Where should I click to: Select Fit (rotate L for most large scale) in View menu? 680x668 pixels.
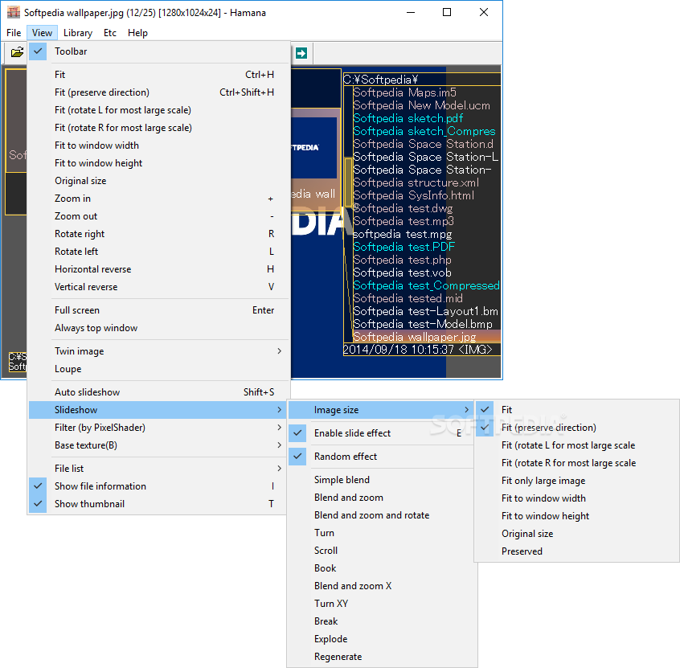pos(158,110)
